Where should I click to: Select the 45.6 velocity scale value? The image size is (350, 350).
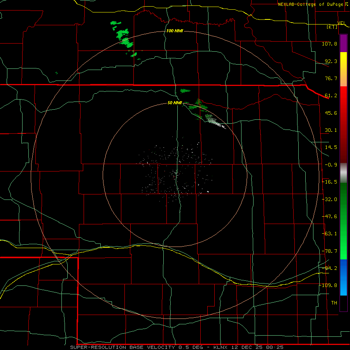[331, 113]
